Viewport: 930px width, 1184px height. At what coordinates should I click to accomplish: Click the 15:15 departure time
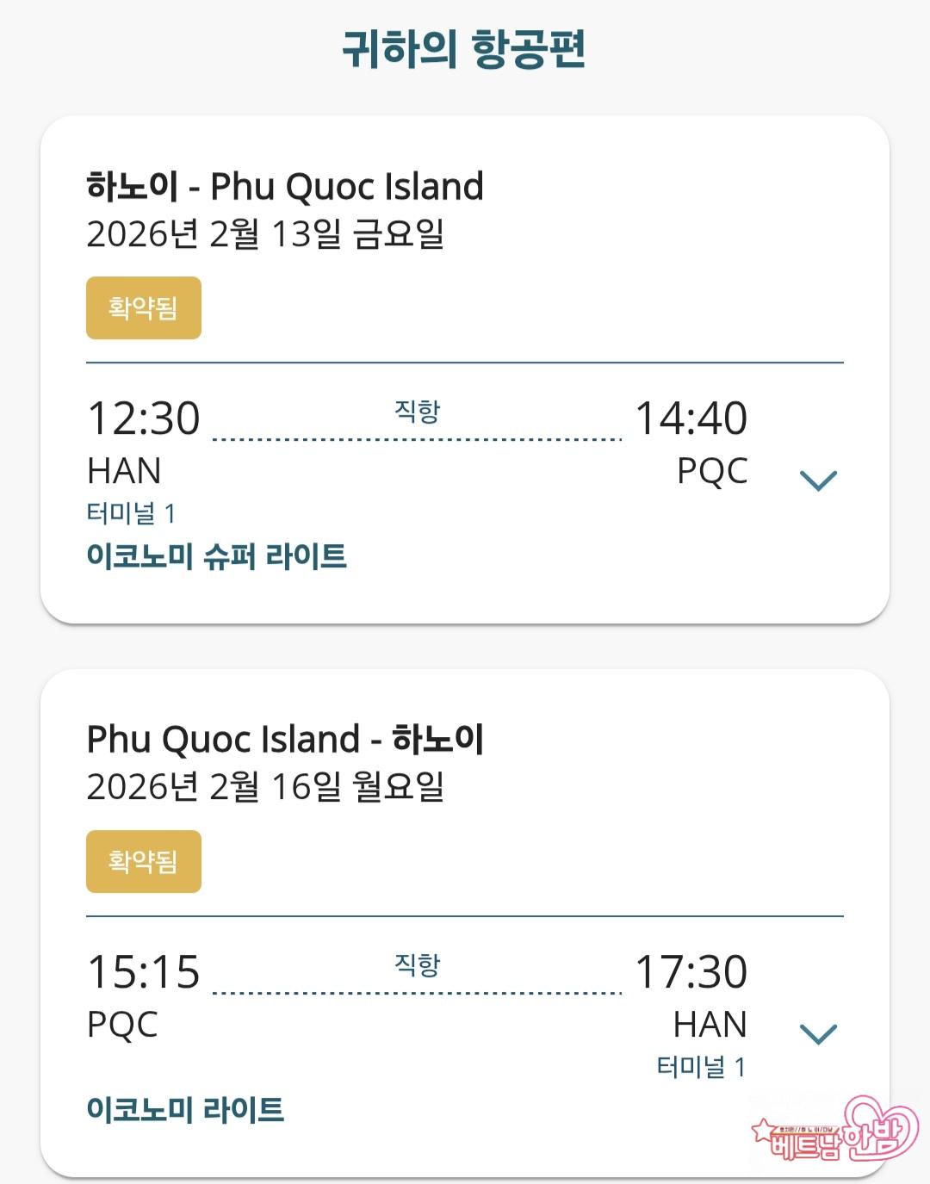click(x=144, y=972)
